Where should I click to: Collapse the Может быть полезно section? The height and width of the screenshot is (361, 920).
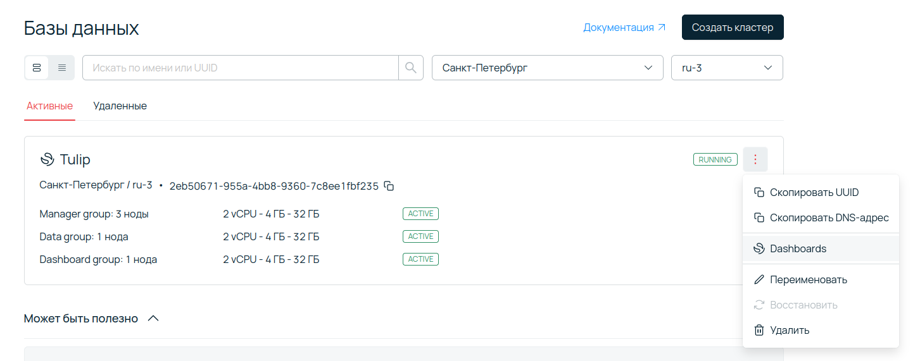pyautogui.click(x=153, y=319)
